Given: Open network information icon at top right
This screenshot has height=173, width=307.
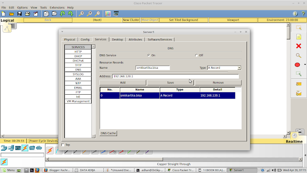Looking at the screenshot, I should (x=295, y=14).
